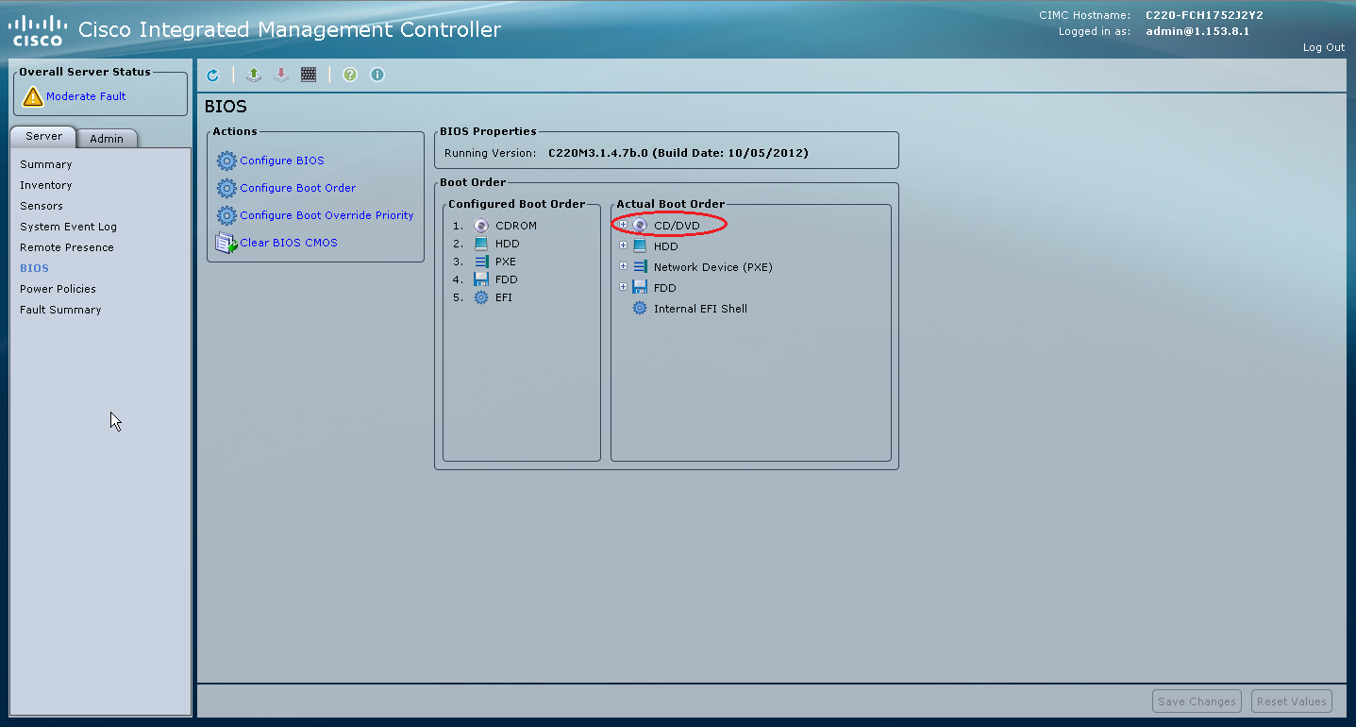Click Configure Boot Override Priority link
1356x727 pixels.
click(326, 215)
